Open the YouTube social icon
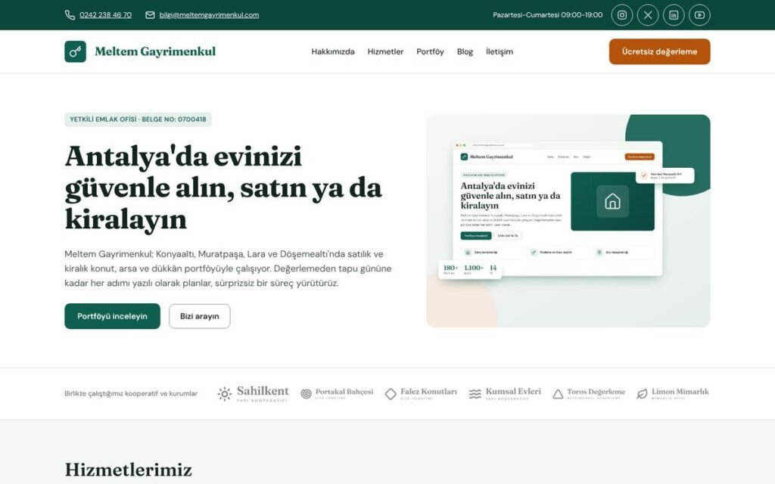Viewport: 775px width, 484px height. [699, 15]
